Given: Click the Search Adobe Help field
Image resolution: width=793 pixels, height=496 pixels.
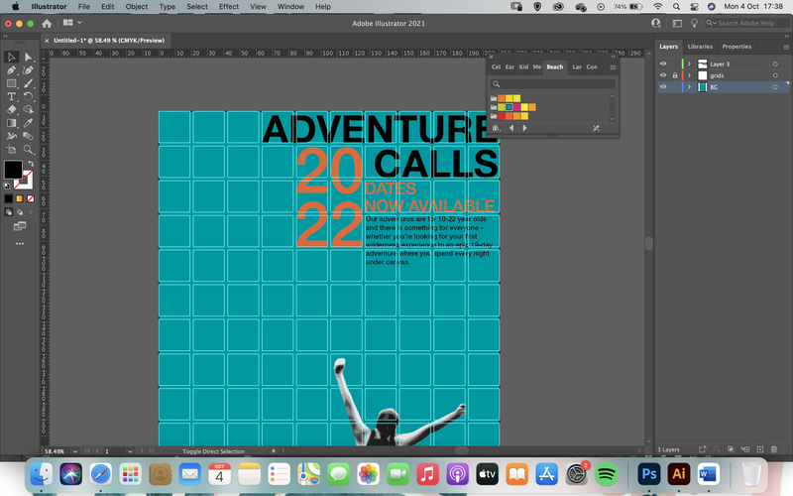Looking at the screenshot, I should point(746,23).
